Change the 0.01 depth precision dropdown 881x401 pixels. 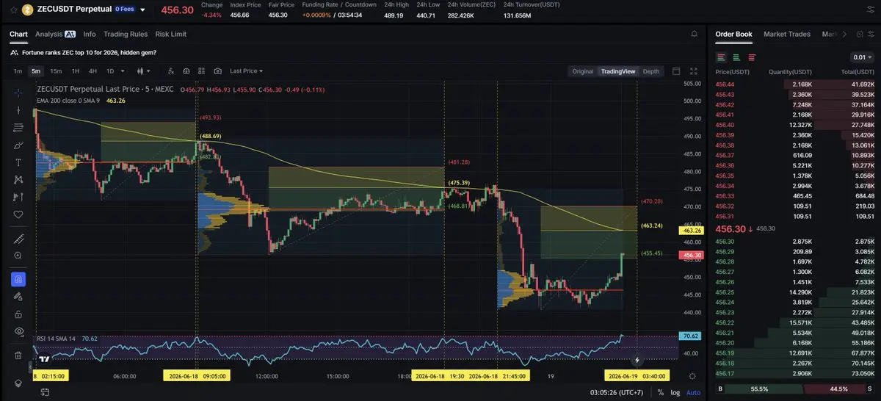(x=863, y=57)
